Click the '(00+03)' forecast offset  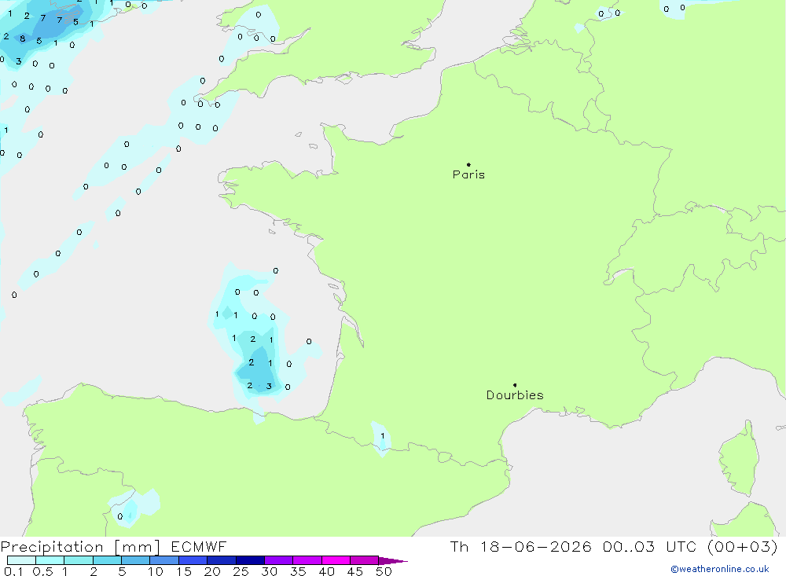[743, 546]
